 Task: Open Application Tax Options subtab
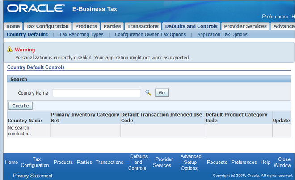(222, 34)
